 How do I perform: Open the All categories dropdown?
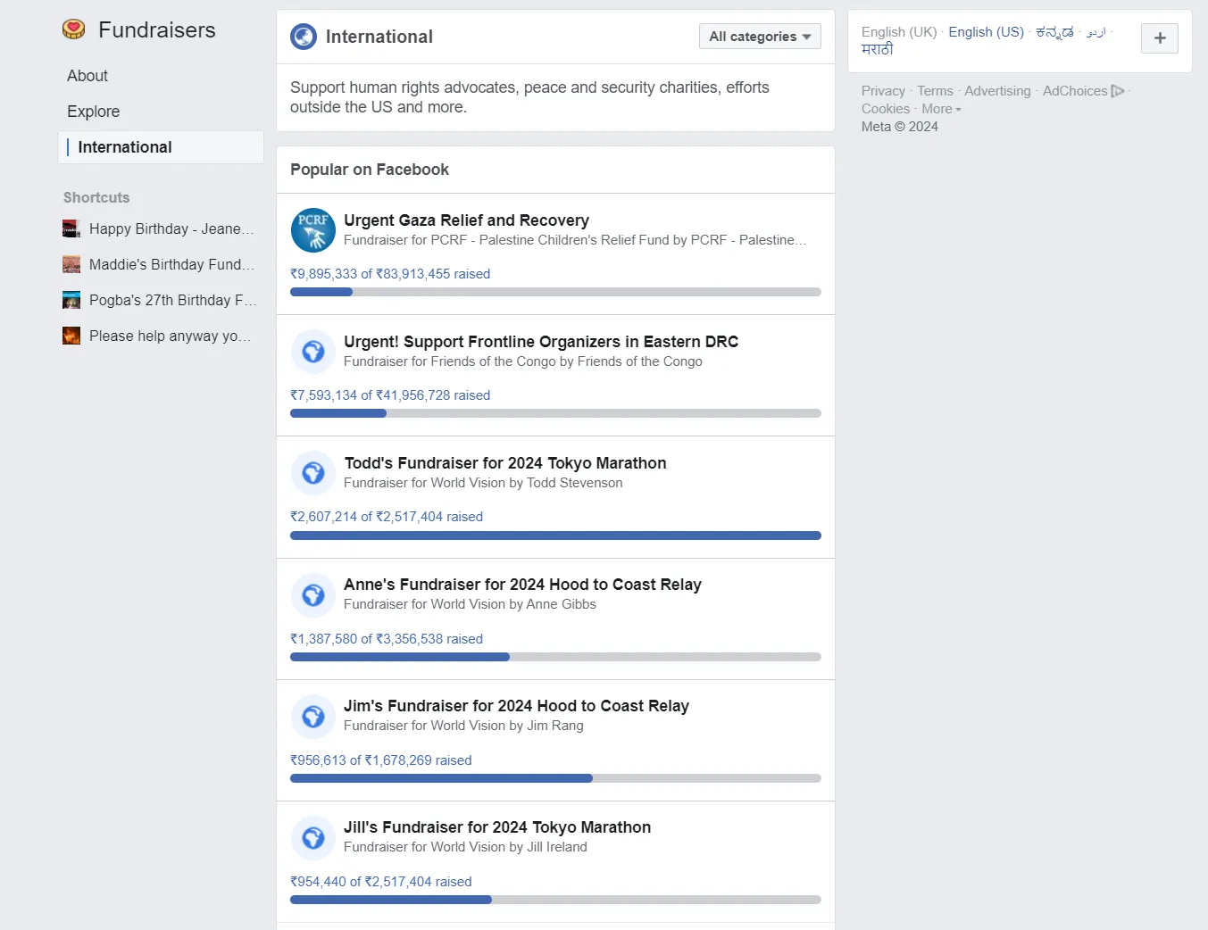coord(760,37)
